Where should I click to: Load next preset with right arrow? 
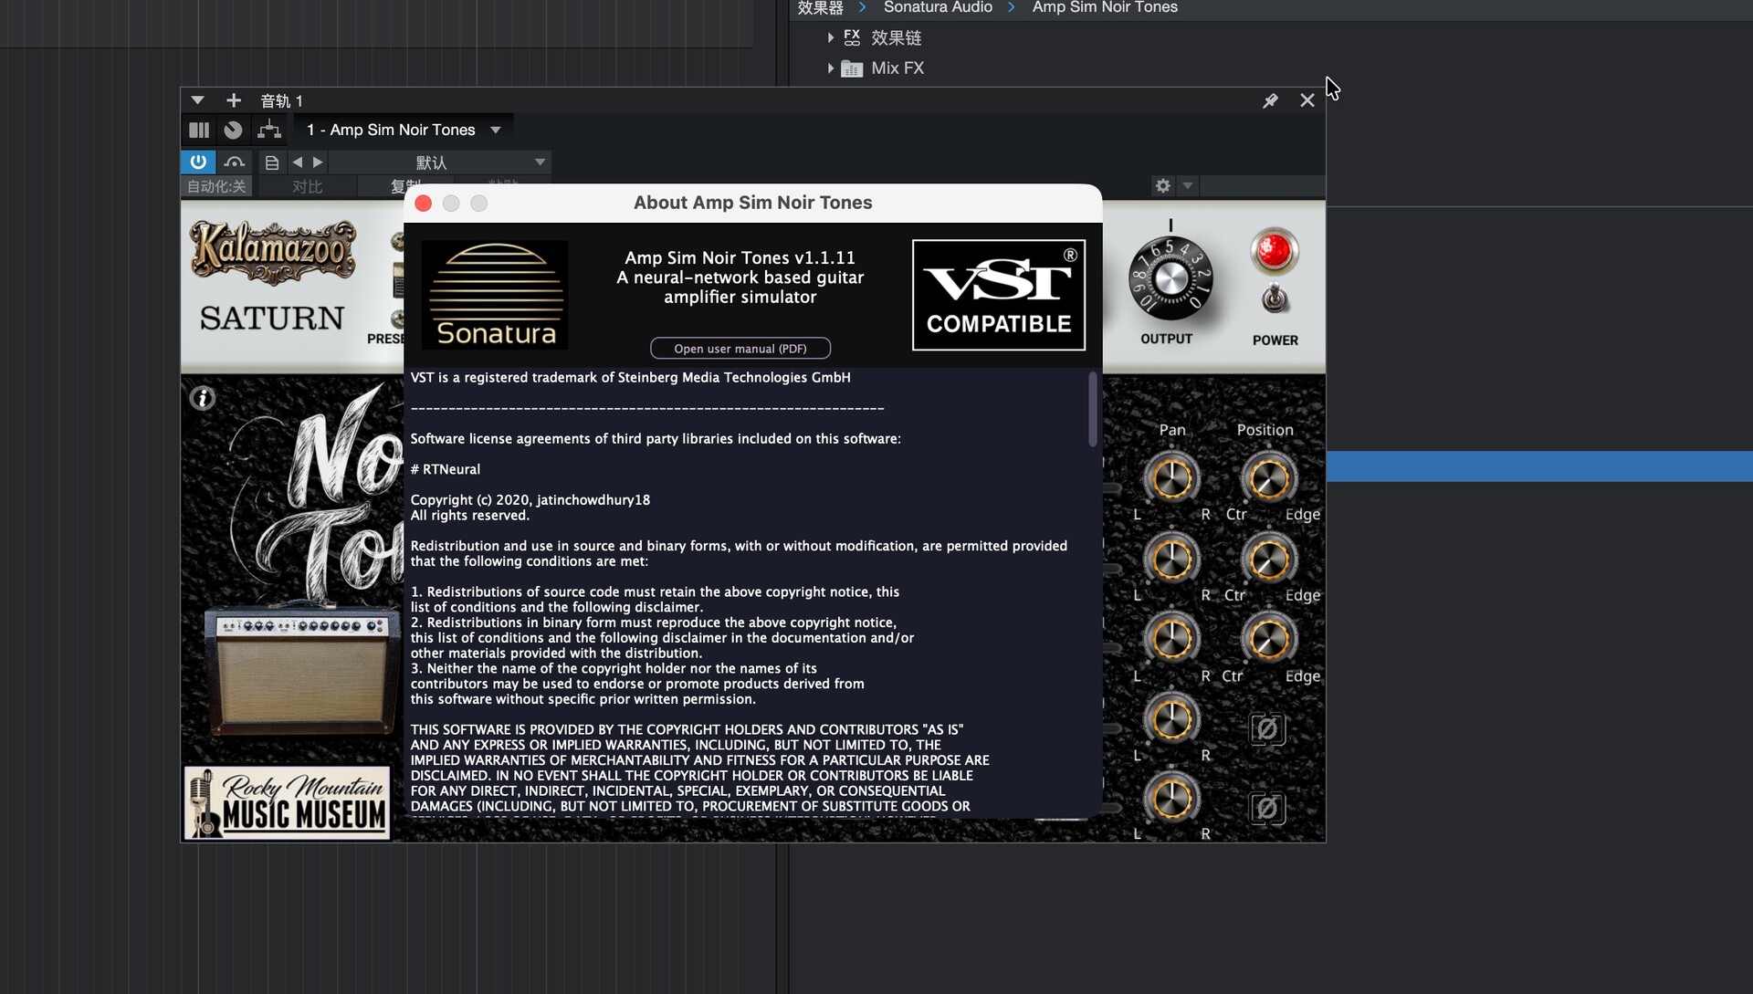318,162
